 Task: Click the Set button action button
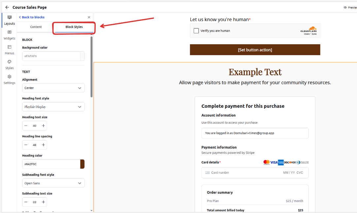click(x=255, y=50)
